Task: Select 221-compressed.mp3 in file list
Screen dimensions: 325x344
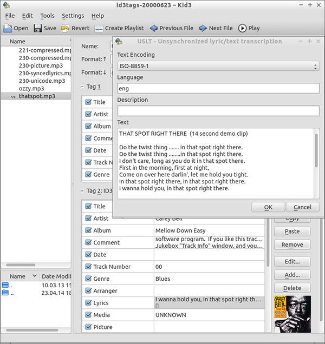Action: coord(45,50)
